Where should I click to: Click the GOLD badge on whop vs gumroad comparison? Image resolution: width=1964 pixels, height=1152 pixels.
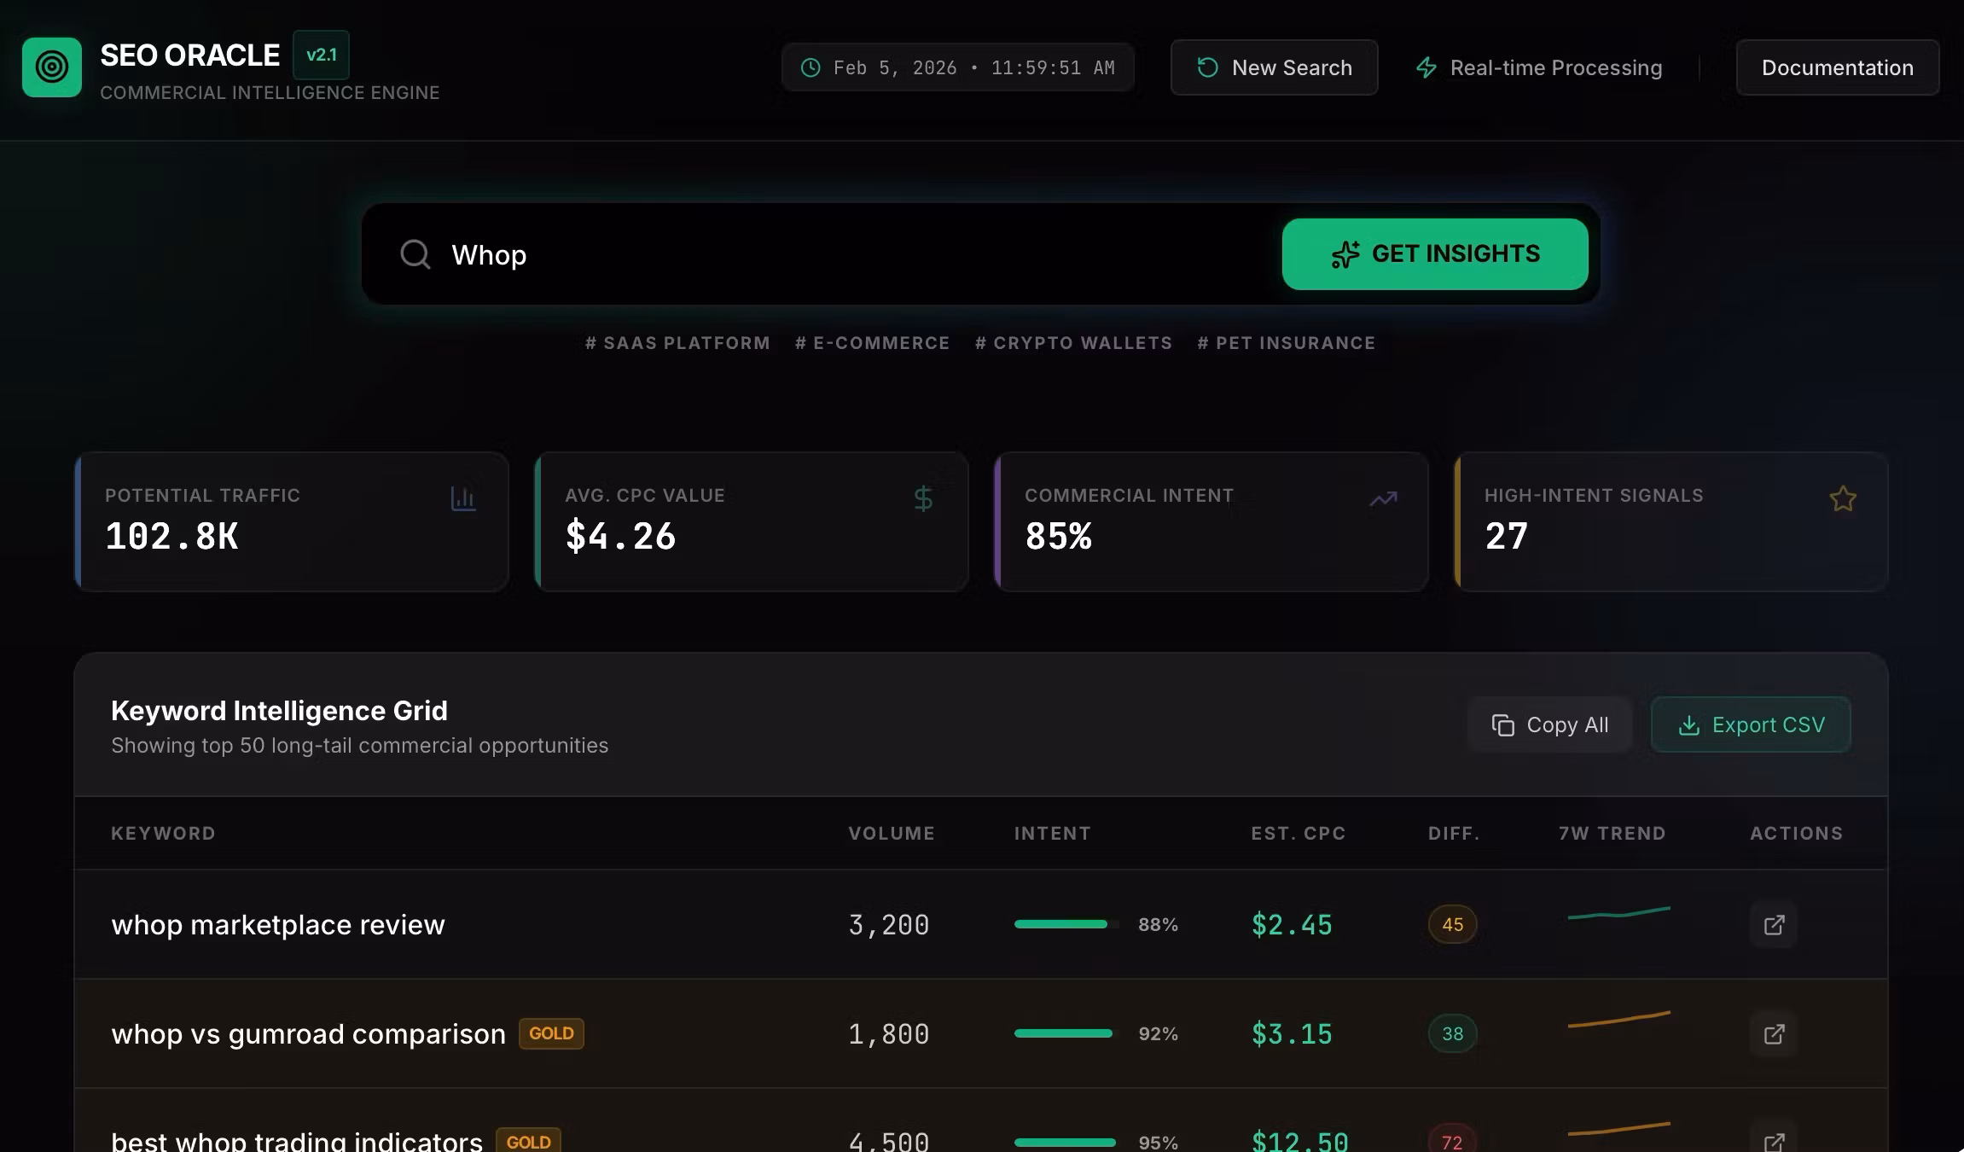coord(551,1033)
